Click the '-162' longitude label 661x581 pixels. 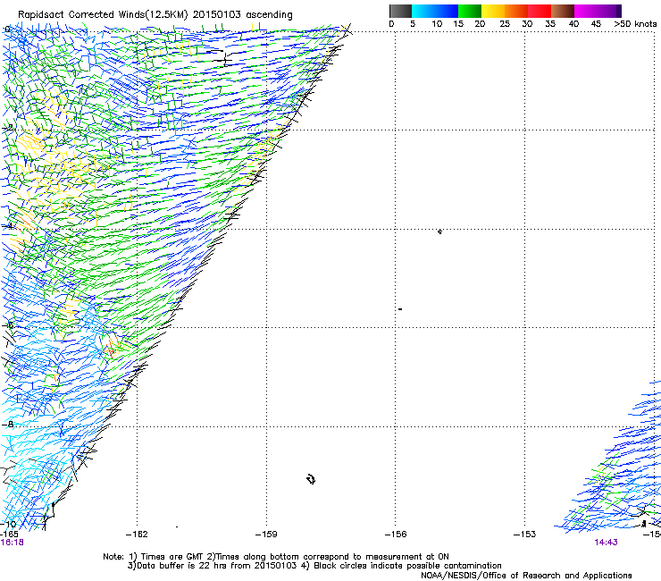click(137, 535)
